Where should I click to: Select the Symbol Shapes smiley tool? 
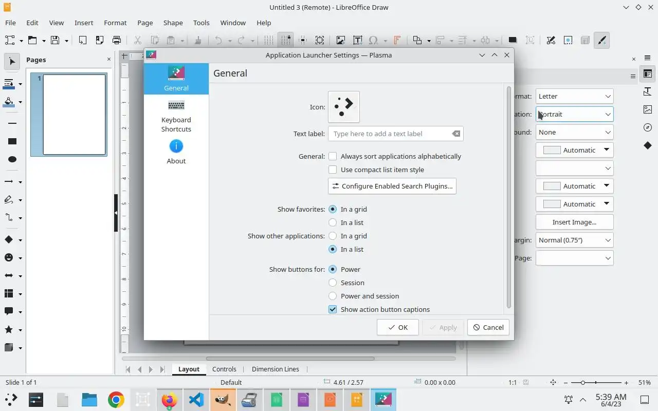[9, 258]
